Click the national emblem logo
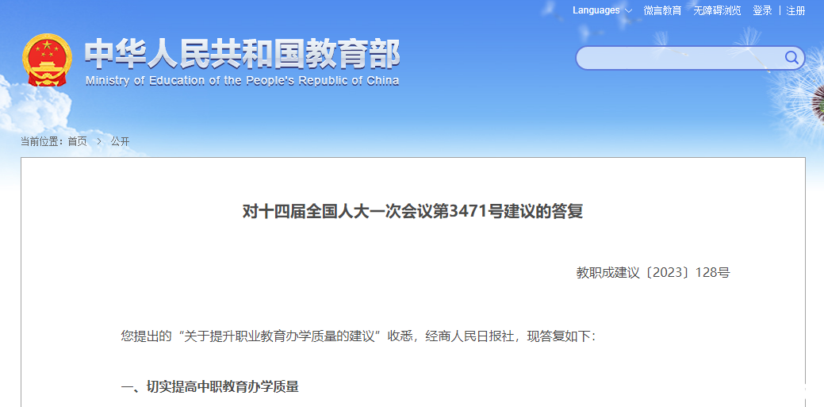The height and width of the screenshot is (407, 824). click(x=48, y=60)
